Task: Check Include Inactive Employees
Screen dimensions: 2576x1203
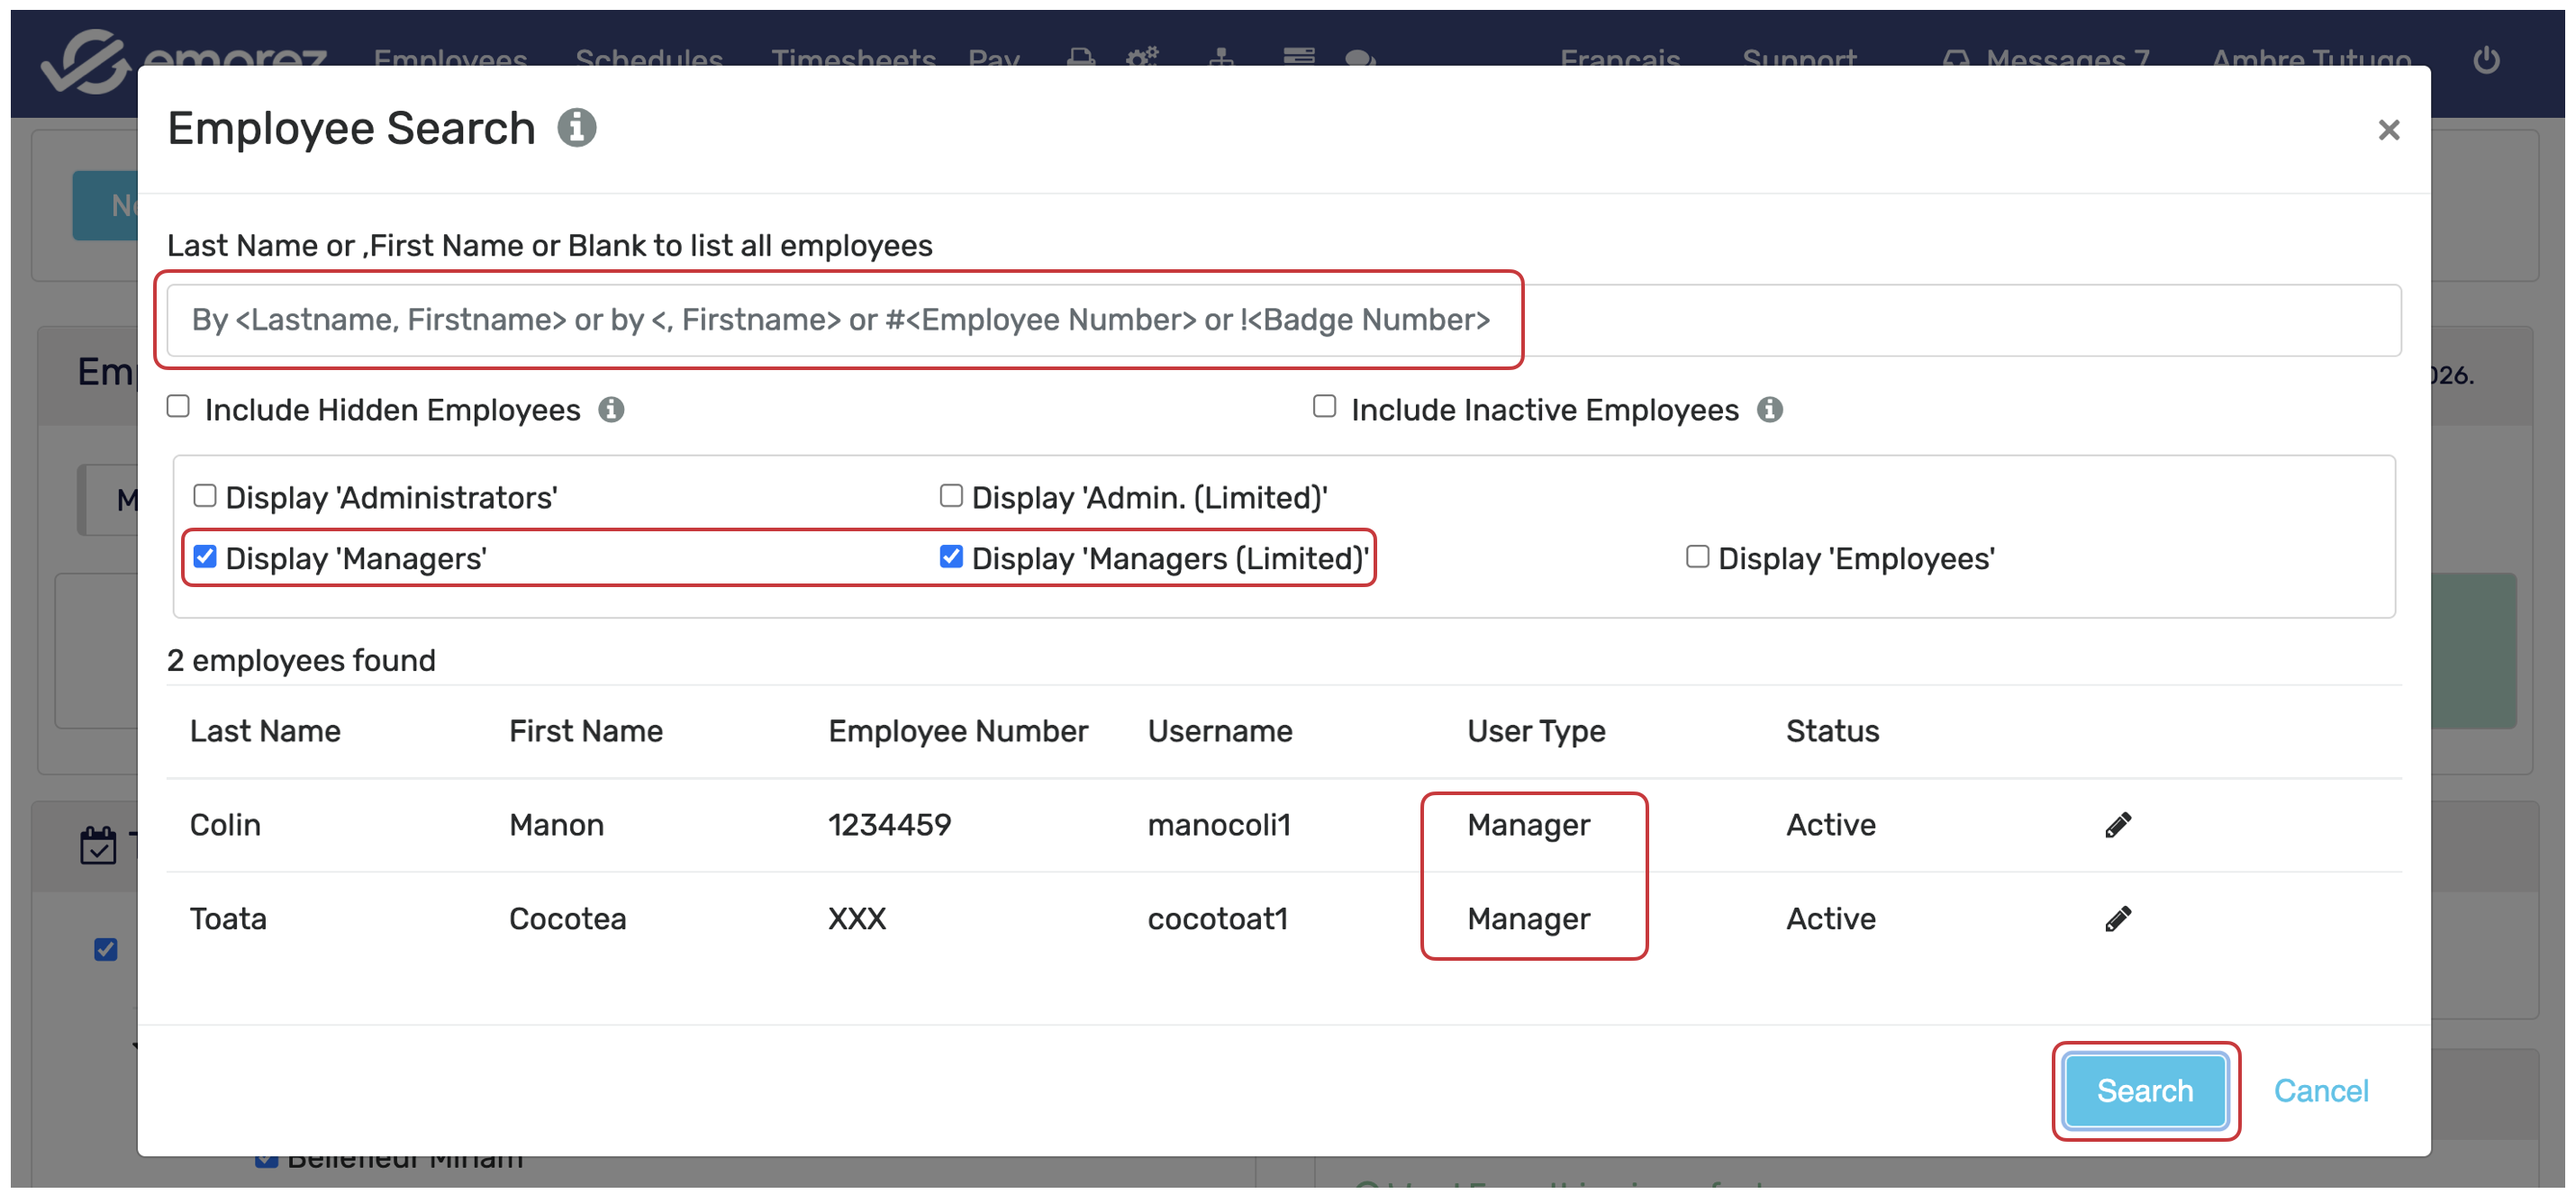Action: [x=1324, y=406]
